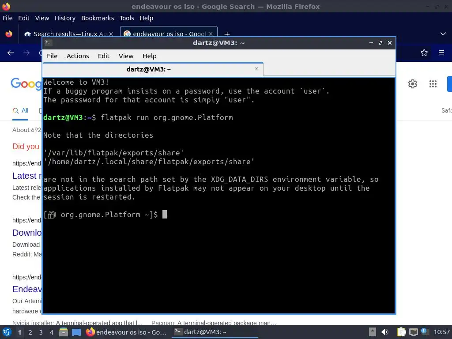This screenshot has height=339, width=452.
Task: Click the Did you mean suggestion
Action: (26, 147)
